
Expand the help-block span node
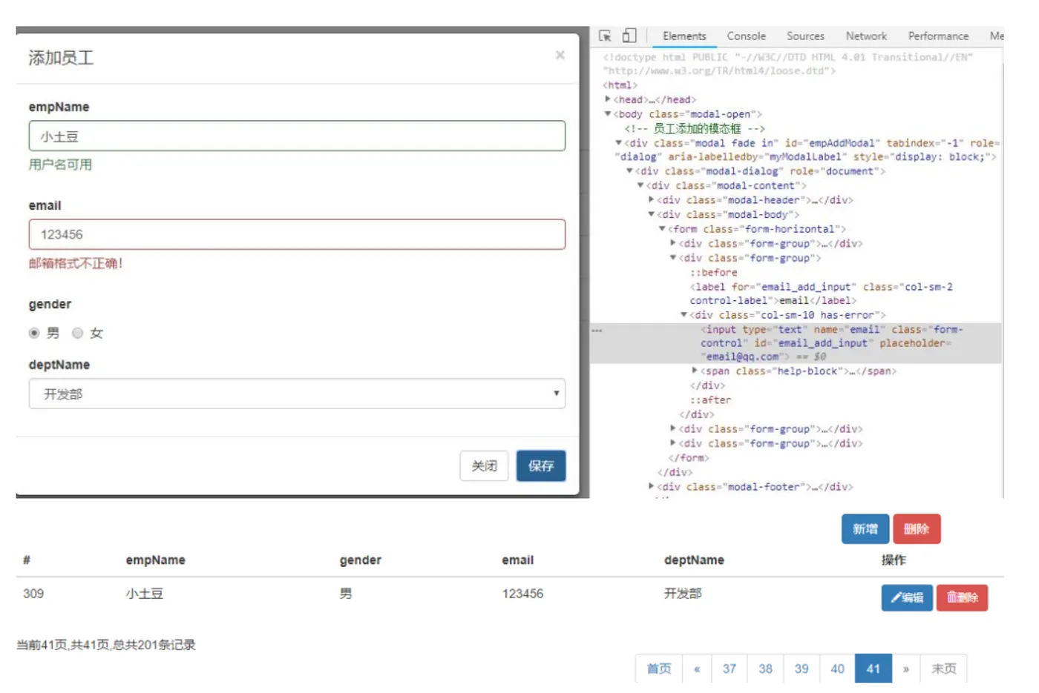pyautogui.click(x=695, y=371)
